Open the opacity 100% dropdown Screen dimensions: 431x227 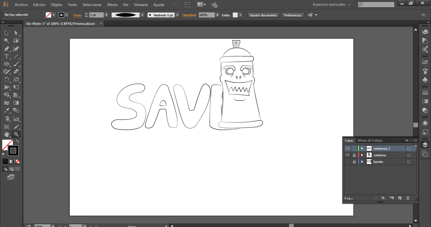217,15
